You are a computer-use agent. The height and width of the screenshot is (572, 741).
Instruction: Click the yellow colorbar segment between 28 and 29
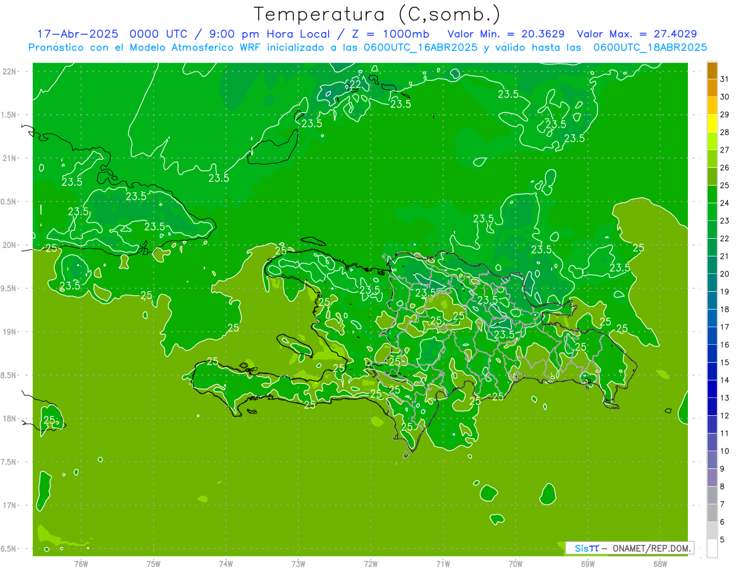point(712,123)
